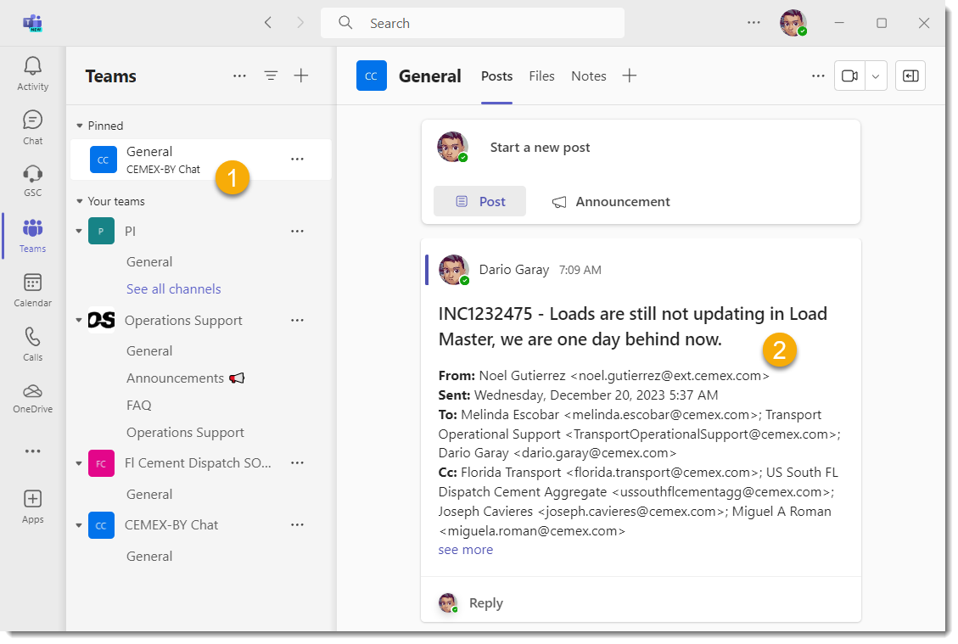
Task: Open the Calls phone icon
Action: coord(32,344)
